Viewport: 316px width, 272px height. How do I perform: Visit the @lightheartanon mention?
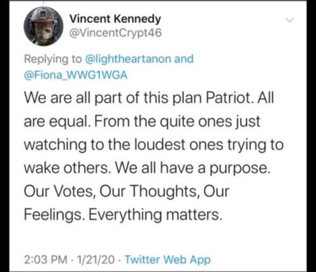click(128, 59)
